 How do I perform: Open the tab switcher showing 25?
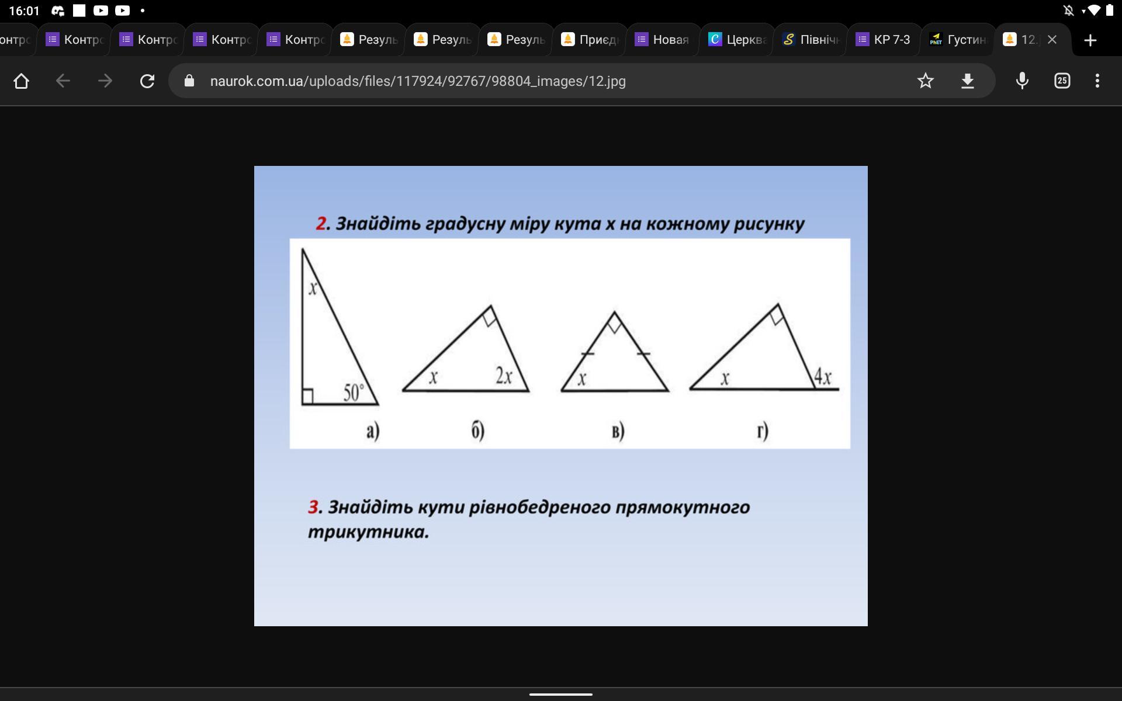(1062, 81)
